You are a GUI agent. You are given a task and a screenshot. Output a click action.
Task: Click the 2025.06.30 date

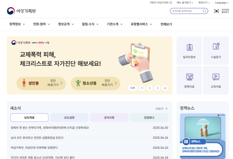pyautogui.click(x=161, y=128)
